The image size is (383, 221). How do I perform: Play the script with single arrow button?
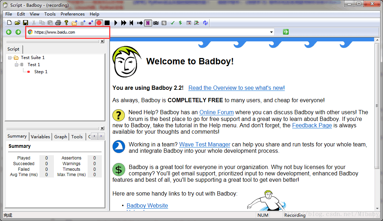(x=116, y=23)
